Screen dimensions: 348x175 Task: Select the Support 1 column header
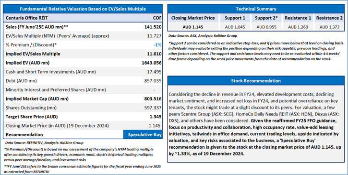click(x=235, y=18)
